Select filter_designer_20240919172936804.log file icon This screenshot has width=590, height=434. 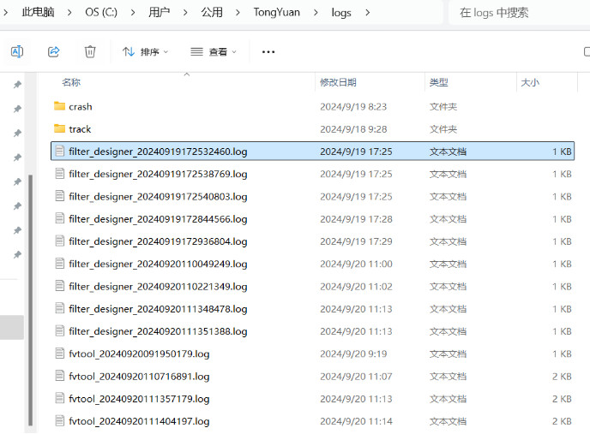pos(59,241)
